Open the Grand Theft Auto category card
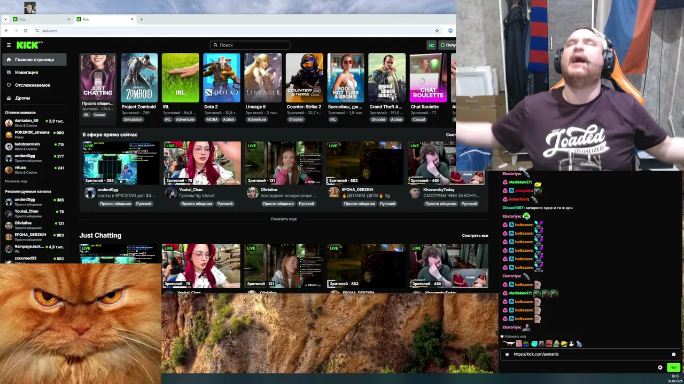The width and height of the screenshot is (684, 384). point(387,78)
